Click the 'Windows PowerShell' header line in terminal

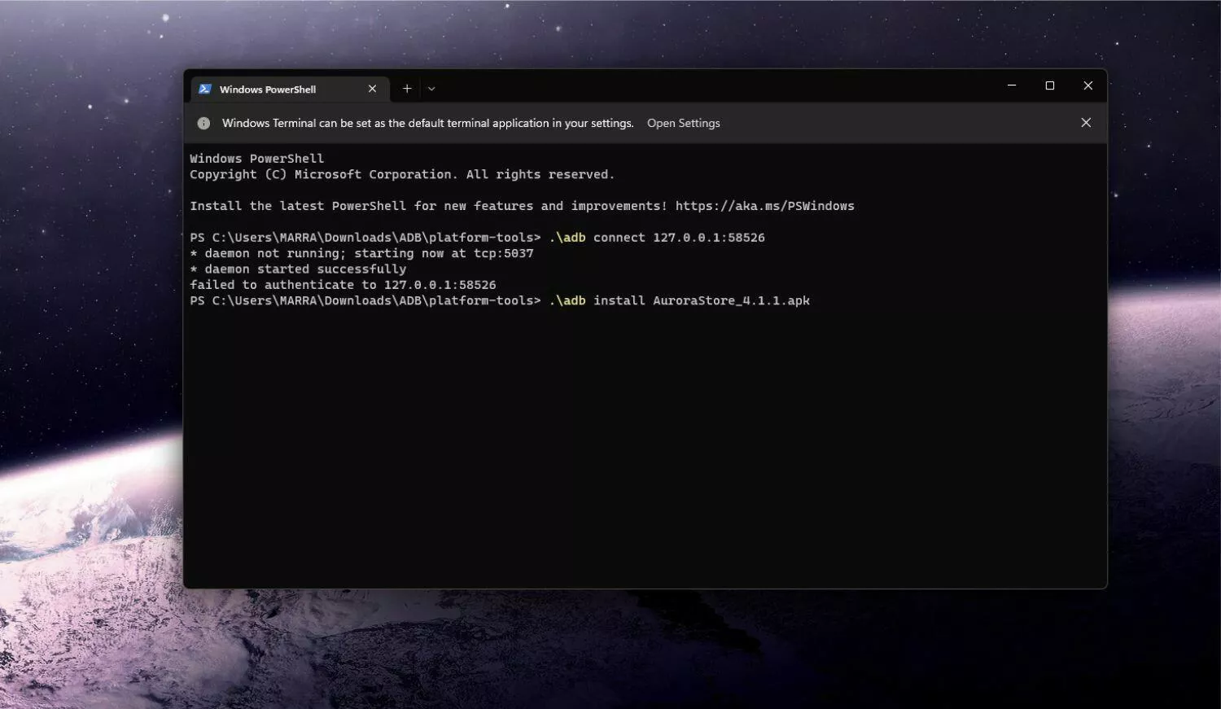[256, 159]
